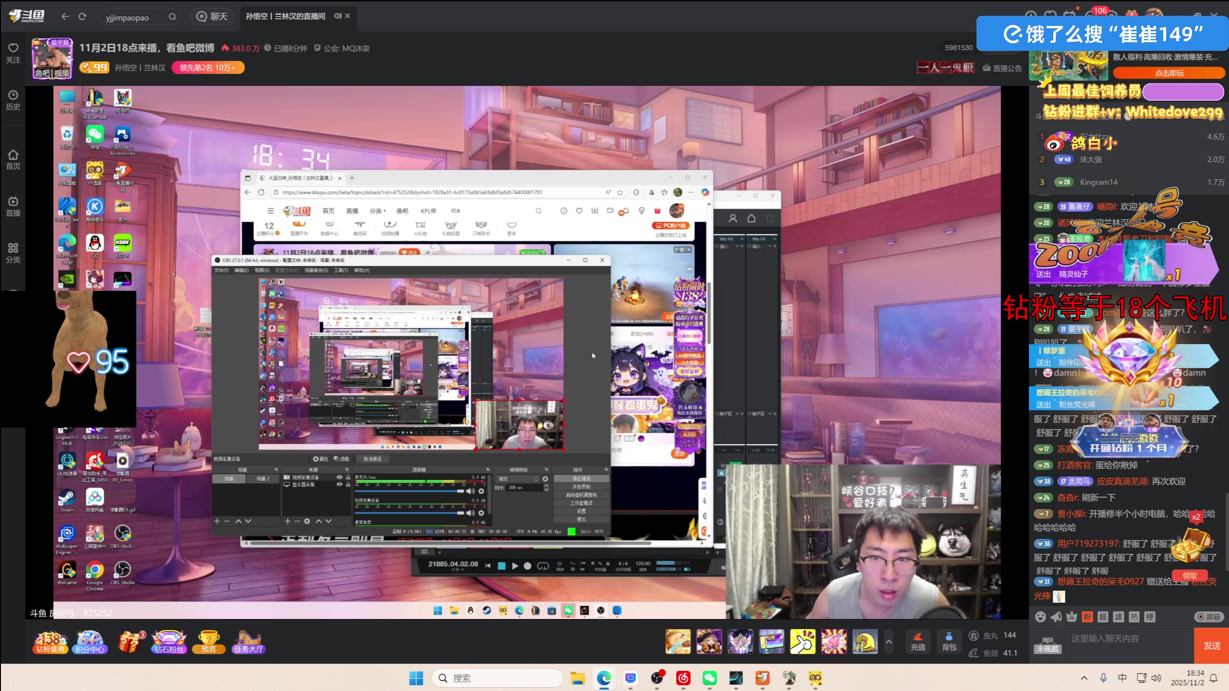Viewport: 1229px width, 691px height.
Task: Show hidden system tray icons chevron
Action: tap(1084, 678)
